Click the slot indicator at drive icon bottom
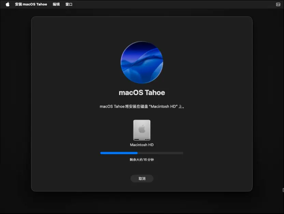 pyautogui.click(x=137, y=139)
